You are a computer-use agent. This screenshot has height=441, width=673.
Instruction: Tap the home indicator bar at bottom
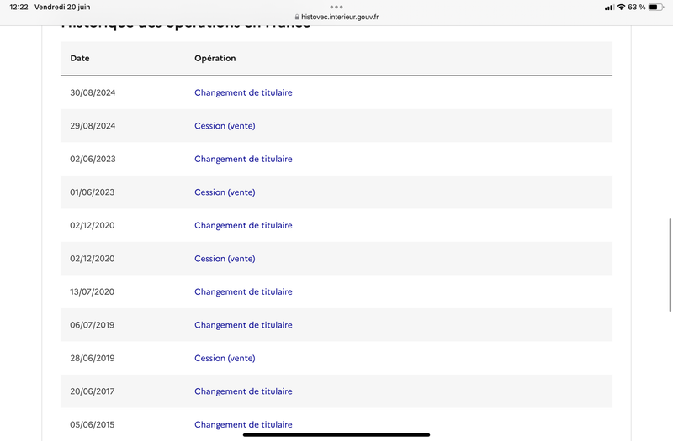point(336,435)
